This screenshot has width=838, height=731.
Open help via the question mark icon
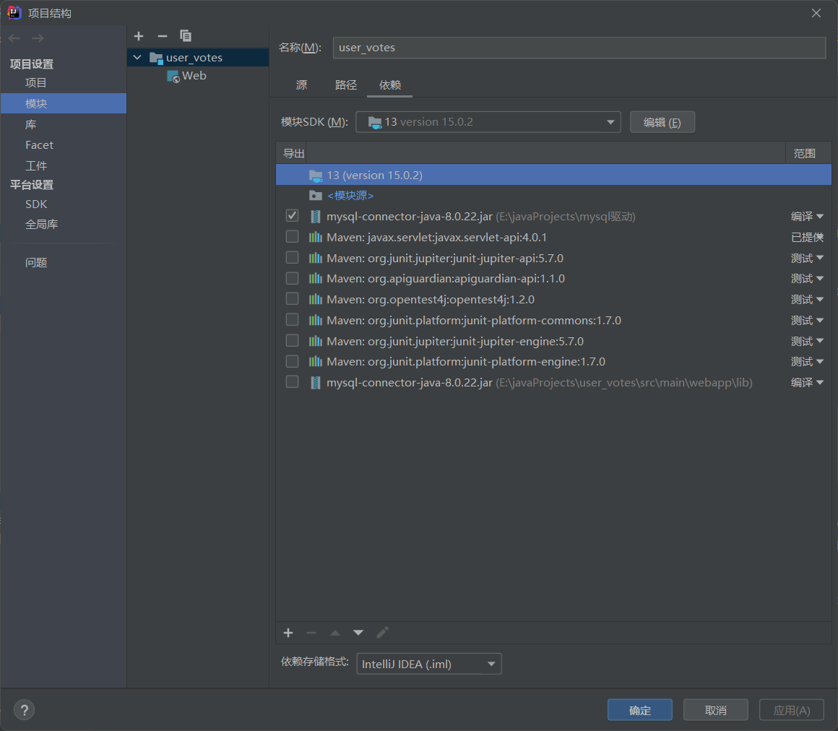click(x=24, y=709)
